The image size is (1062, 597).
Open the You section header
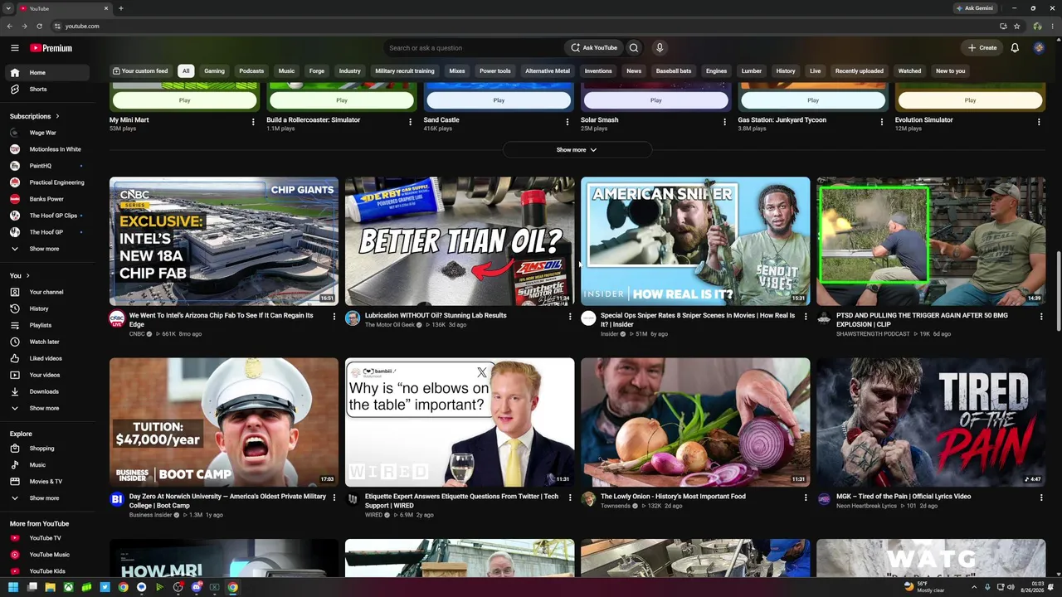pyautogui.click(x=19, y=275)
